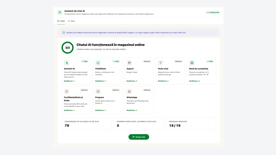Image resolution: width=276 pixels, height=155 pixels.
Task: Click the indexed products value 19 / 19
Action: (x=175, y=126)
